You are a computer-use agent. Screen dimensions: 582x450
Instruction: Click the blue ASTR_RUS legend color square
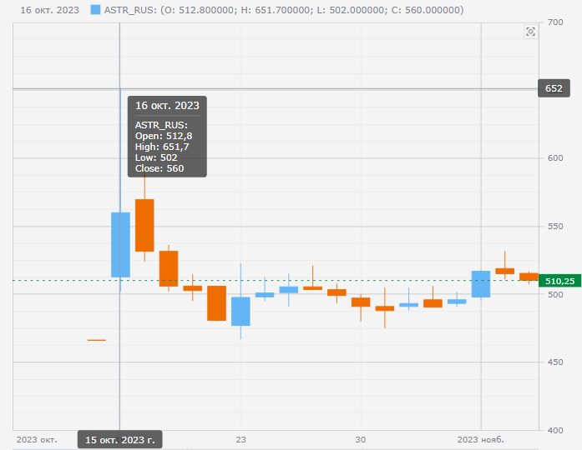95,10
